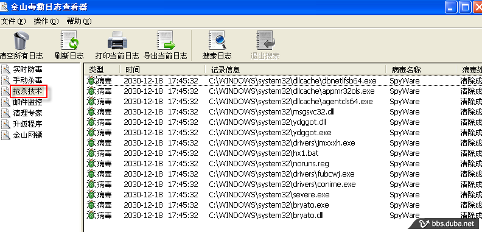482x232 pixels.
Task: Click the bug icon on severe.exe row
Action: coord(91,195)
